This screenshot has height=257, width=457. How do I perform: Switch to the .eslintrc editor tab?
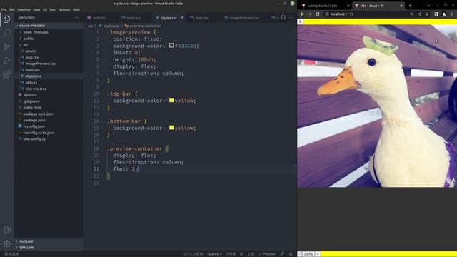coord(99,18)
